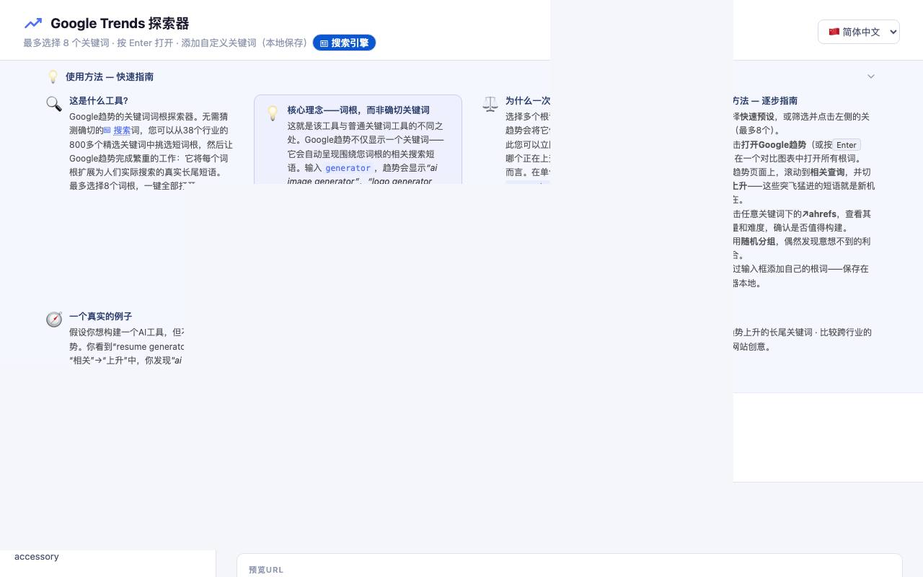Screen dimensions: 923x577
Task: Click the 使用方法 — 快速指南 heading
Action: [110, 76]
